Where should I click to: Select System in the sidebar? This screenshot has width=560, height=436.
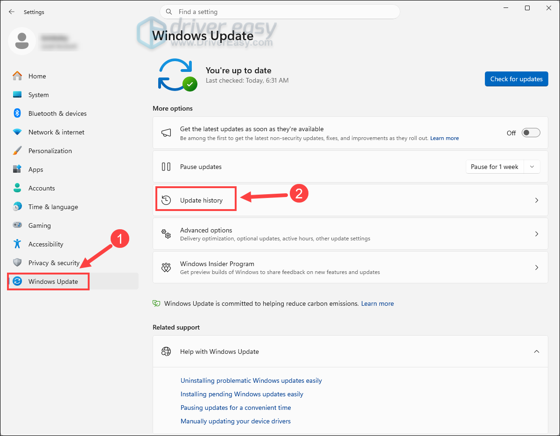click(73, 95)
